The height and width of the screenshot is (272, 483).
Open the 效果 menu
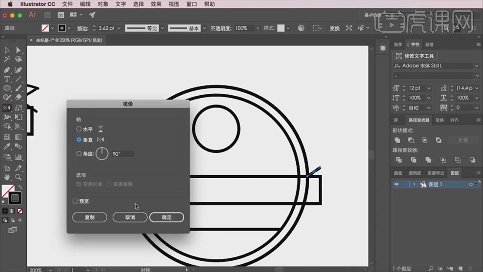(x=156, y=4)
